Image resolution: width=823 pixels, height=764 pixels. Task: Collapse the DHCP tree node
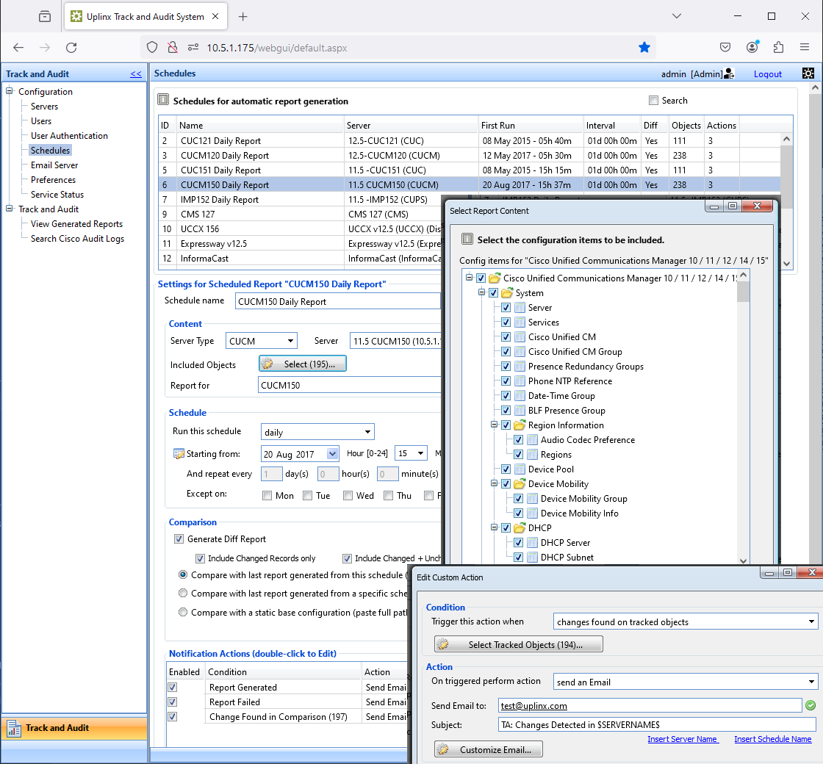coord(494,527)
